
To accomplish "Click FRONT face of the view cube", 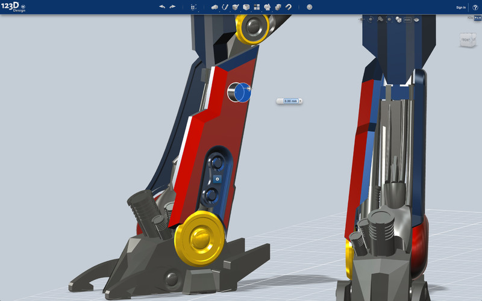I will [466, 40].
